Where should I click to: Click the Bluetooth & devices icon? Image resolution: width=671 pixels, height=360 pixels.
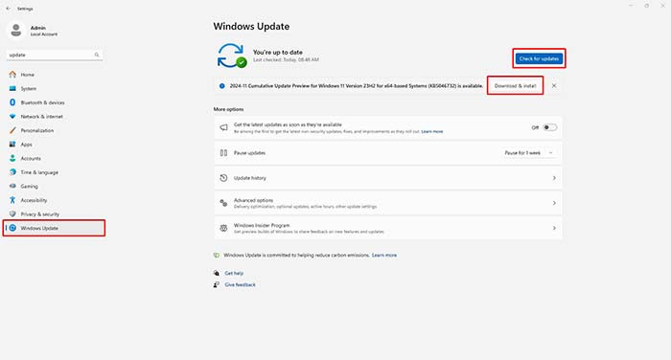12,102
